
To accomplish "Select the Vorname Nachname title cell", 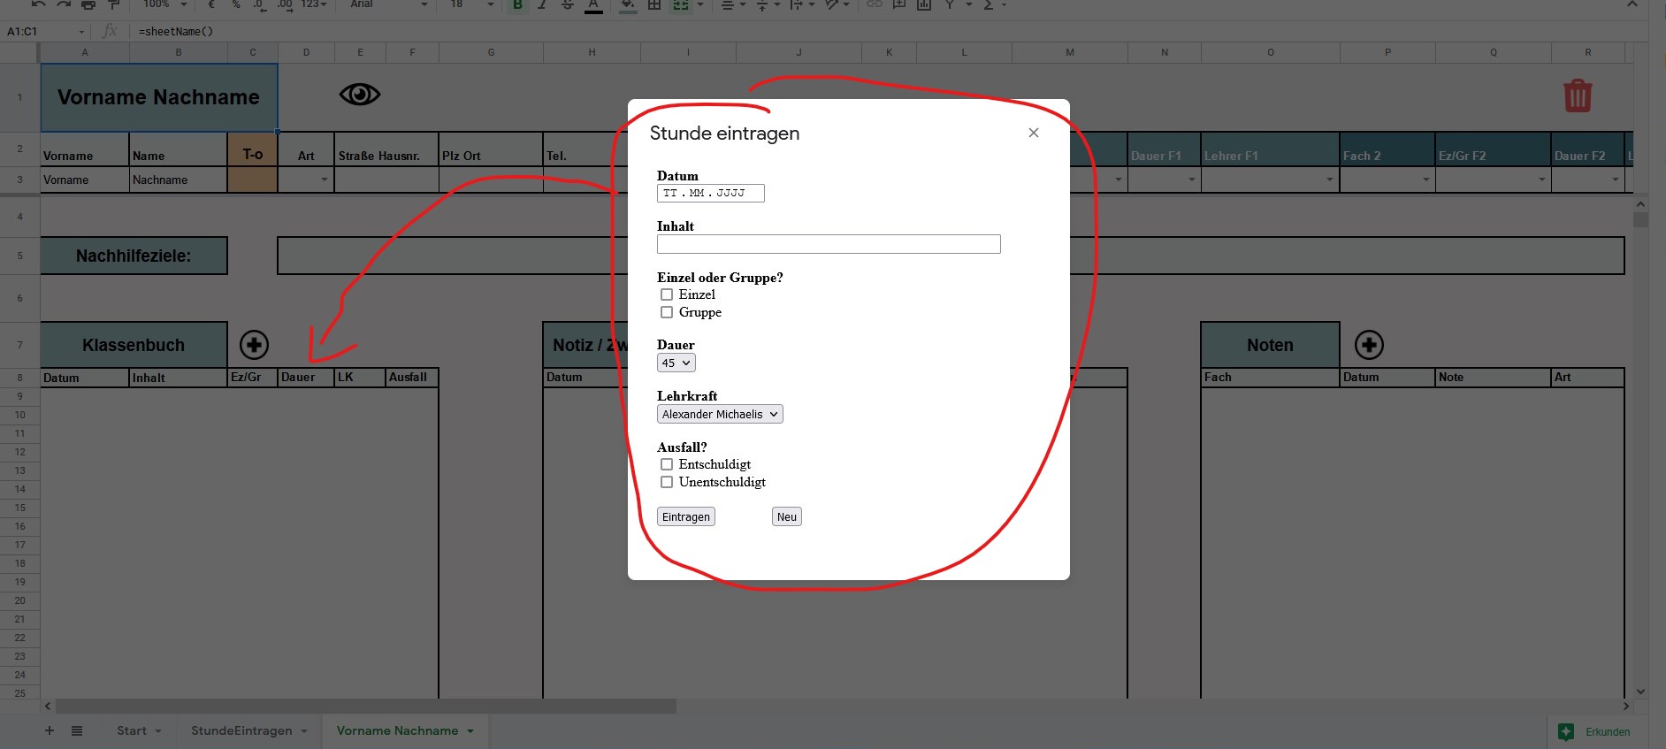I will [x=159, y=97].
